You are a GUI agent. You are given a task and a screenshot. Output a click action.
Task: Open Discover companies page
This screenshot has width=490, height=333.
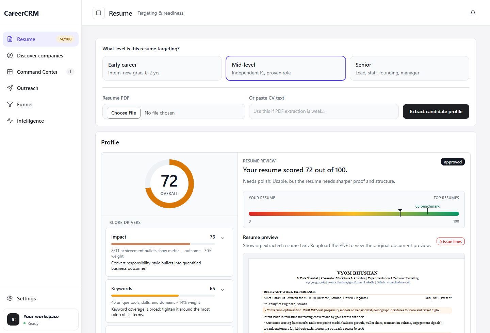click(x=40, y=55)
